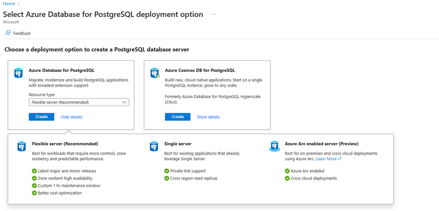
Task: Click the Single server heading
Action: (178, 144)
